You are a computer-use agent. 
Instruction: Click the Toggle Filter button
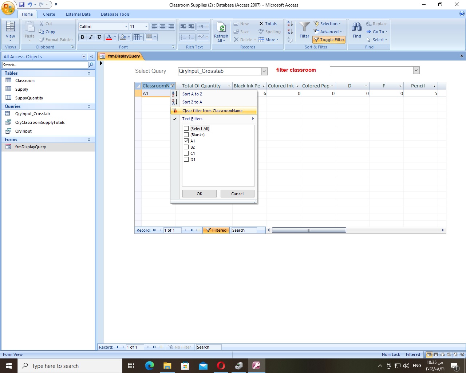[329, 40]
